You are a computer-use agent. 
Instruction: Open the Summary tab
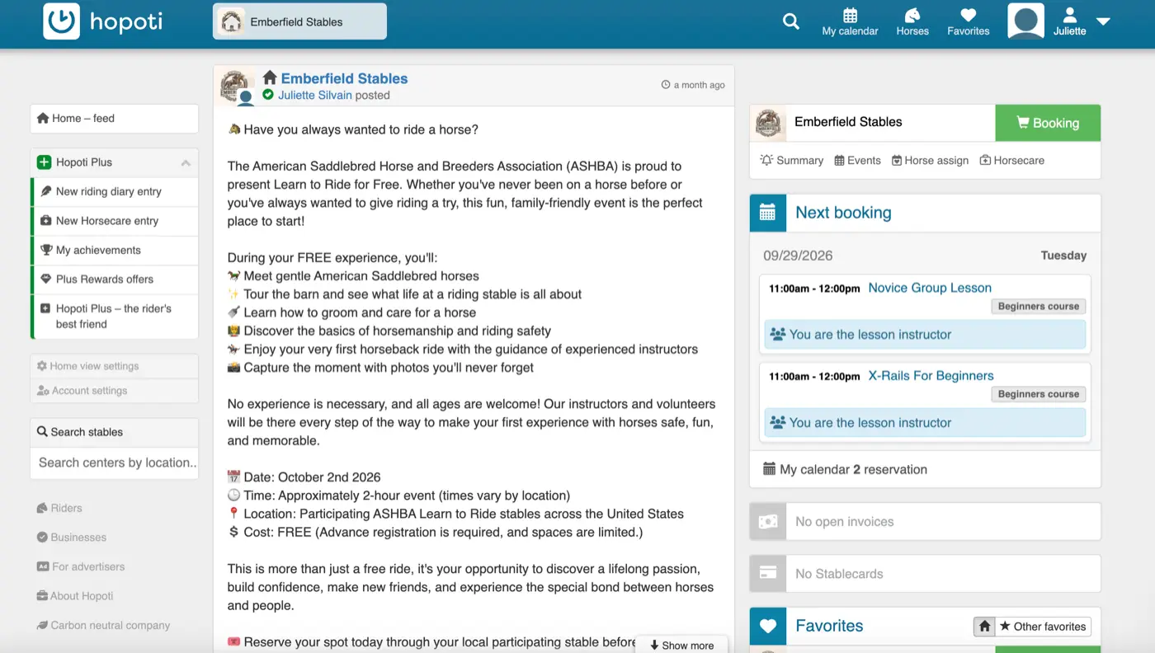coord(792,161)
